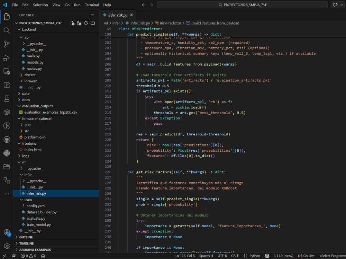
Task: Create a new folder in Explorer
Action: pyautogui.click(x=79, y=23)
